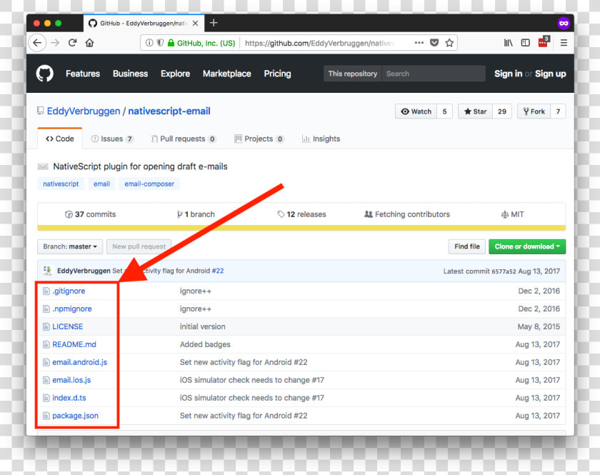Open the Firefox Library icon
This screenshot has height=475, width=600.
508,43
